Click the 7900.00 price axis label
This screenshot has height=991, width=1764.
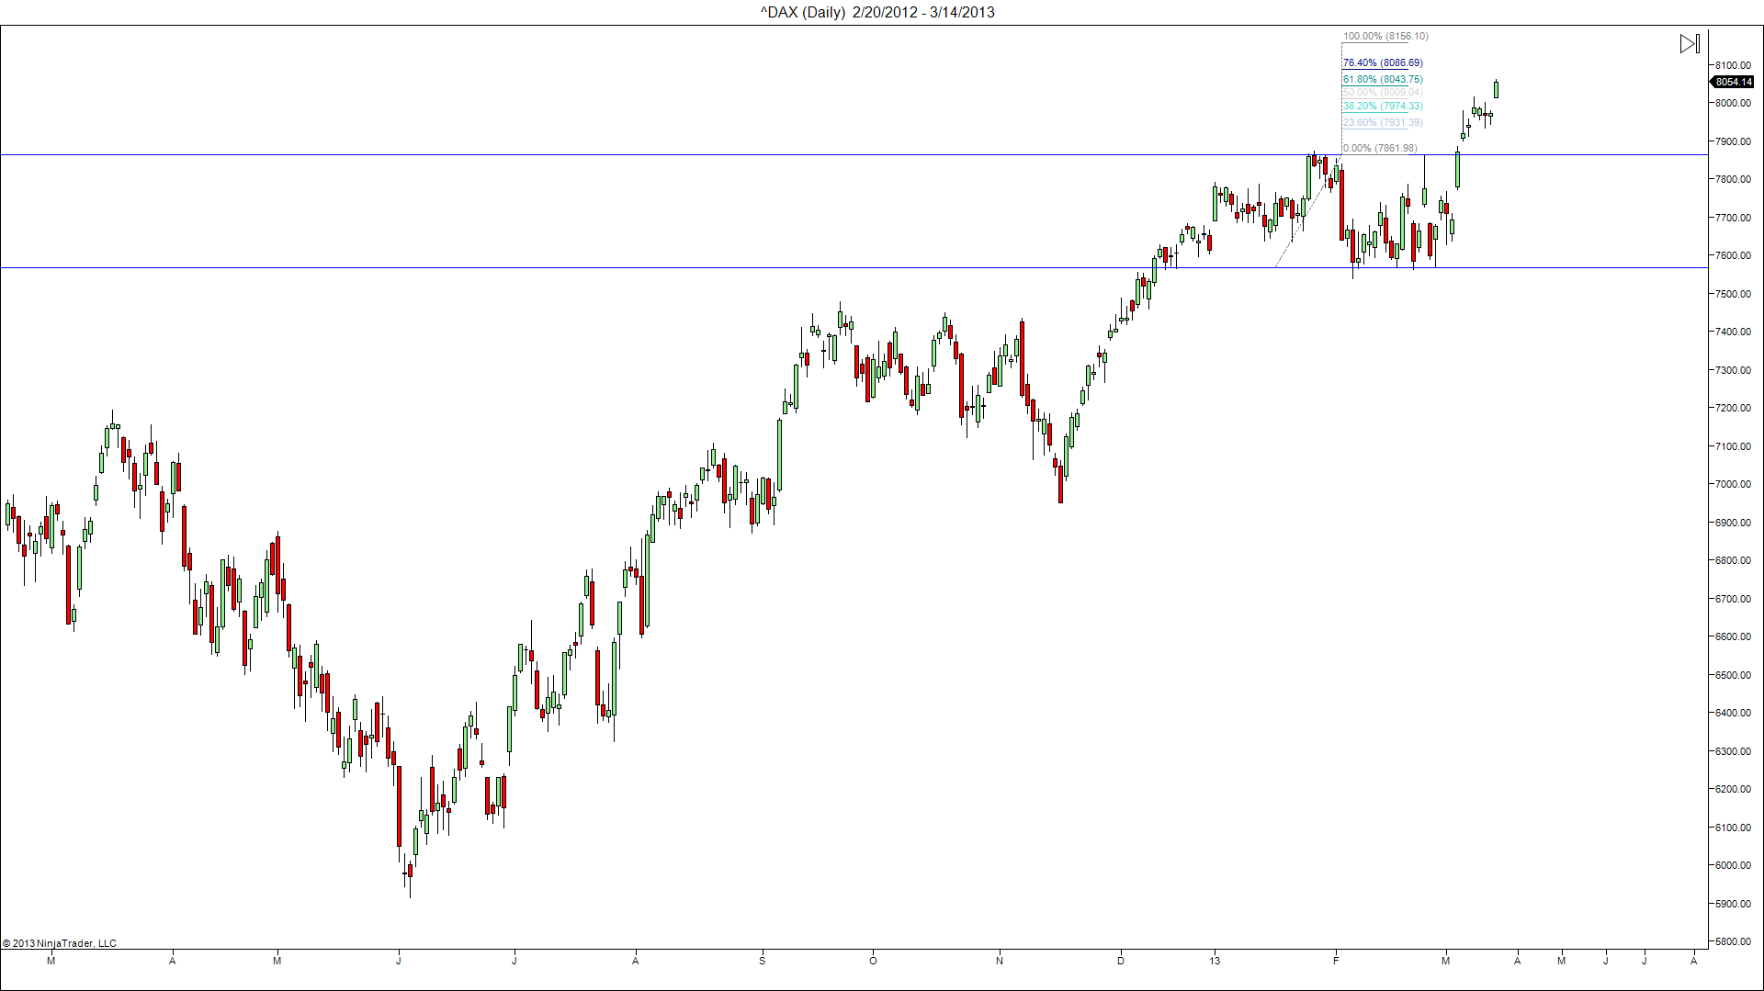(1733, 141)
